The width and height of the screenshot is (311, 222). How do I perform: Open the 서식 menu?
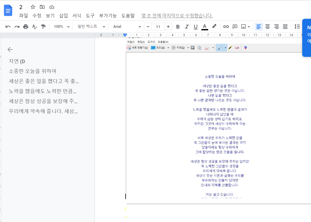[77, 16]
